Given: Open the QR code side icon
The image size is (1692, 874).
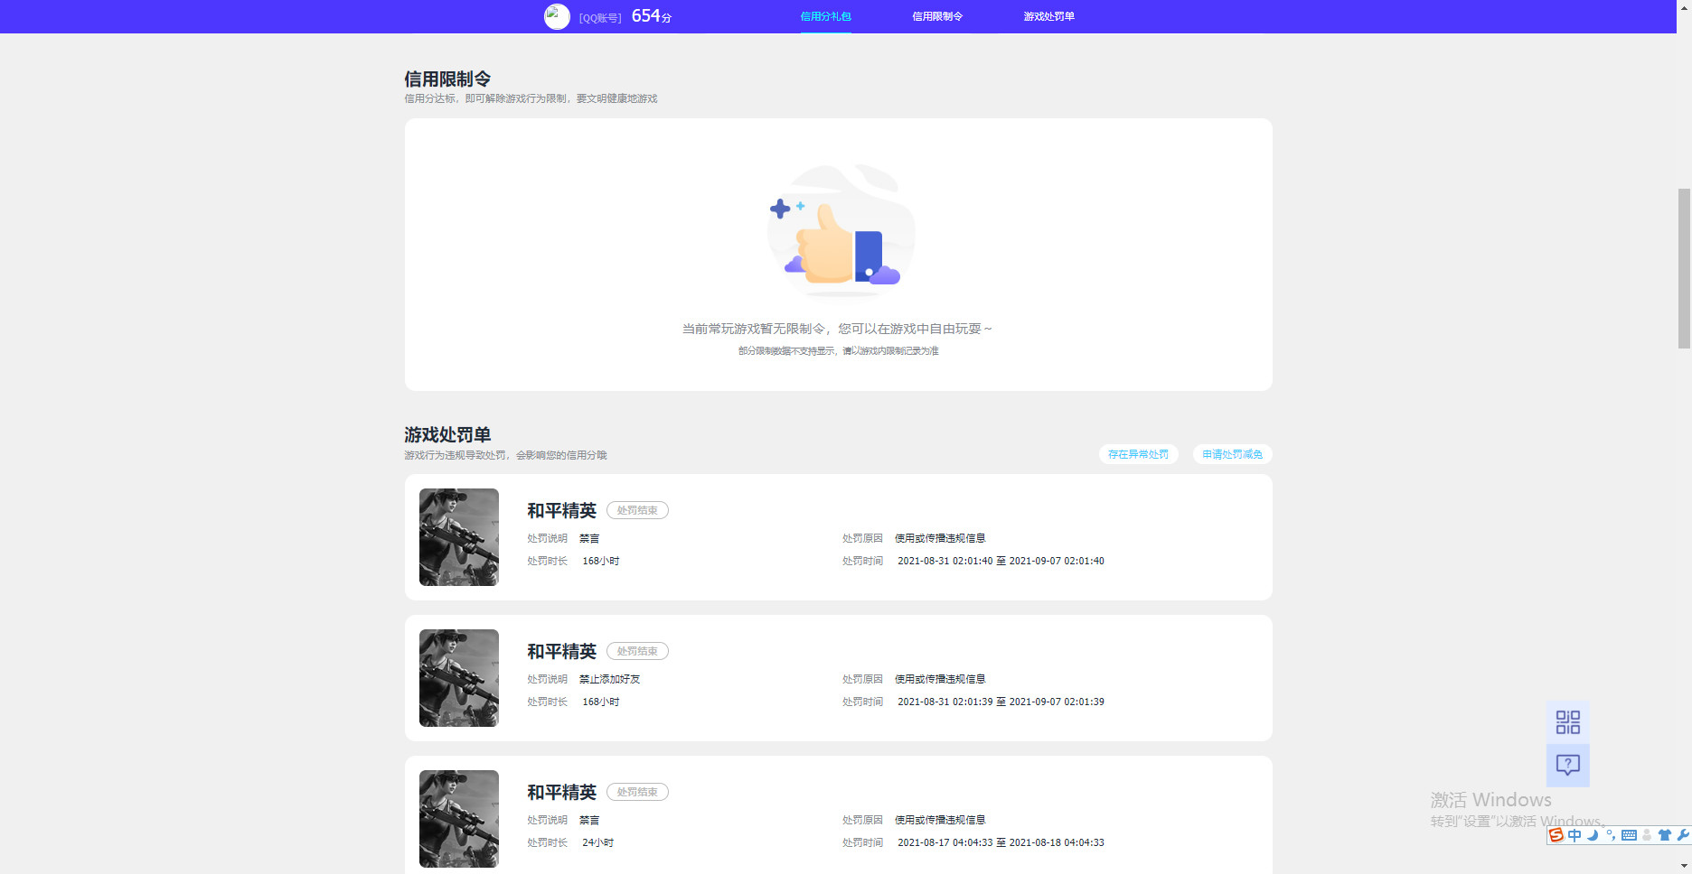Looking at the screenshot, I should pyautogui.click(x=1568, y=722).
